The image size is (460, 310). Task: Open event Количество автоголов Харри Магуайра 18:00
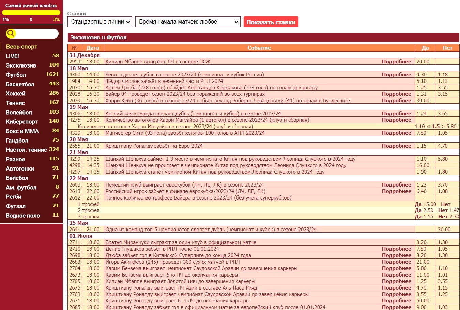(207, 120)
